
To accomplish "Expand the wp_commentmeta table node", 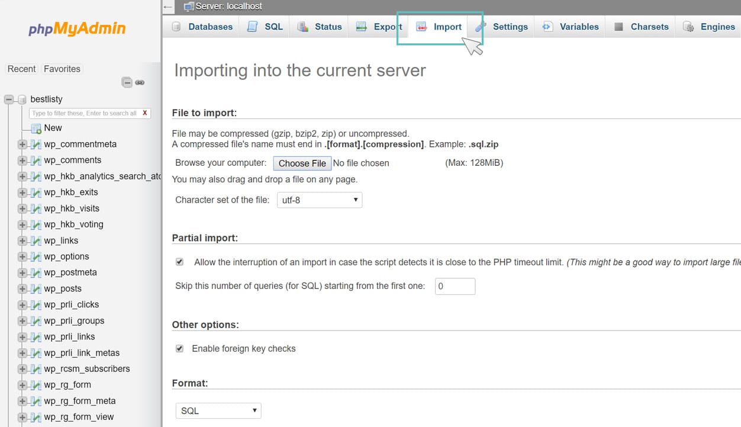I will coord(22,145).
